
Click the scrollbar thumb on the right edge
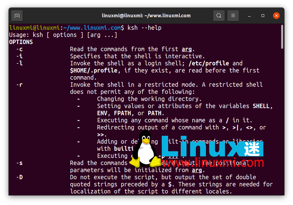point(282,37)
